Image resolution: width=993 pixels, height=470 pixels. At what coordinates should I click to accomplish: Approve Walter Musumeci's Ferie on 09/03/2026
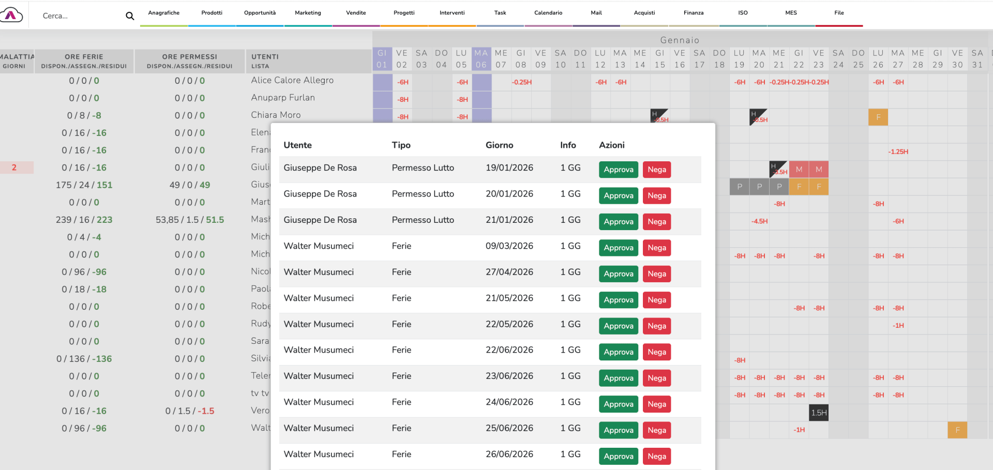(618, 248)
